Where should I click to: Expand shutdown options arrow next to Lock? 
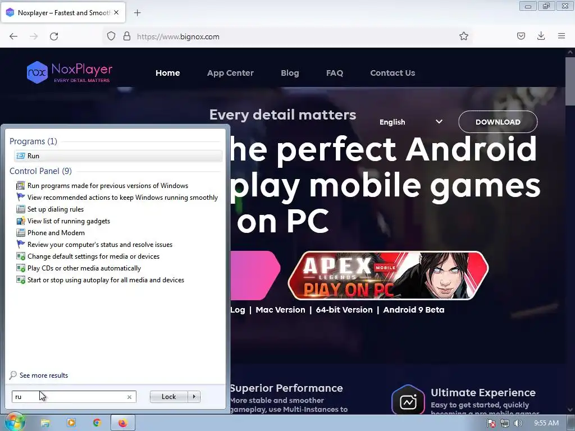(x=194, y=397)
